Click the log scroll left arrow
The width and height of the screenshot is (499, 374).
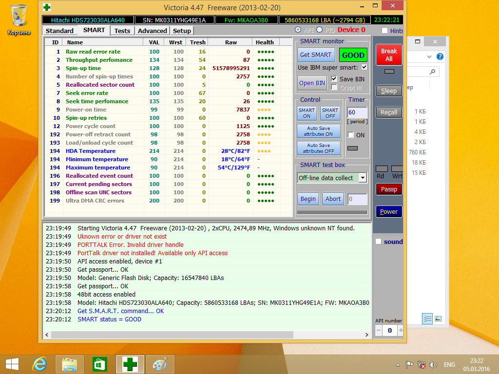(x=47, y=335)
